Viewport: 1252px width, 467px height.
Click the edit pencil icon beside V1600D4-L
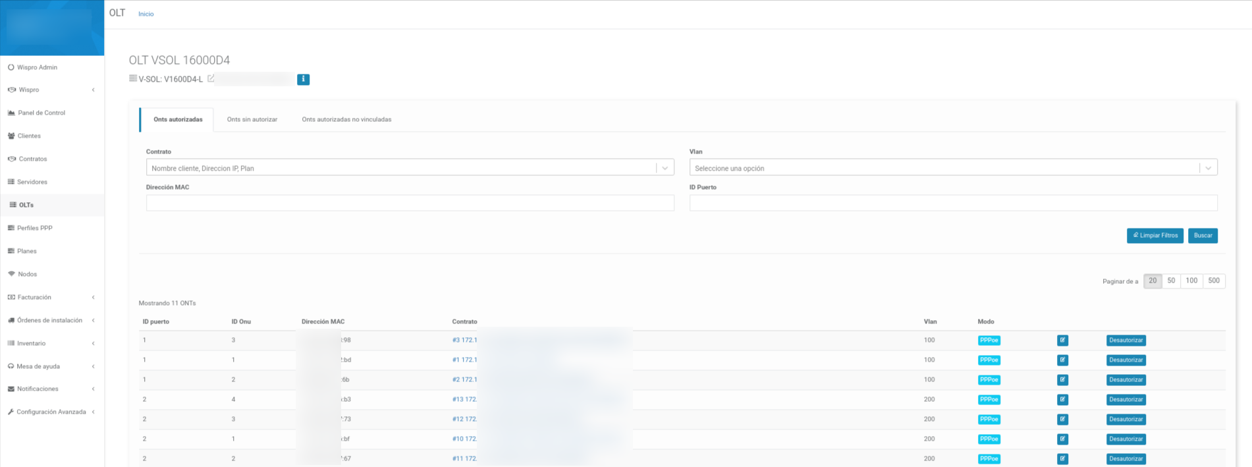click(211, 78)
